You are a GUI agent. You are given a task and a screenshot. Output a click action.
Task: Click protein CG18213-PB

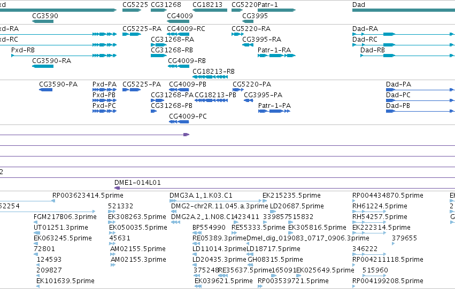click(211, 100)
